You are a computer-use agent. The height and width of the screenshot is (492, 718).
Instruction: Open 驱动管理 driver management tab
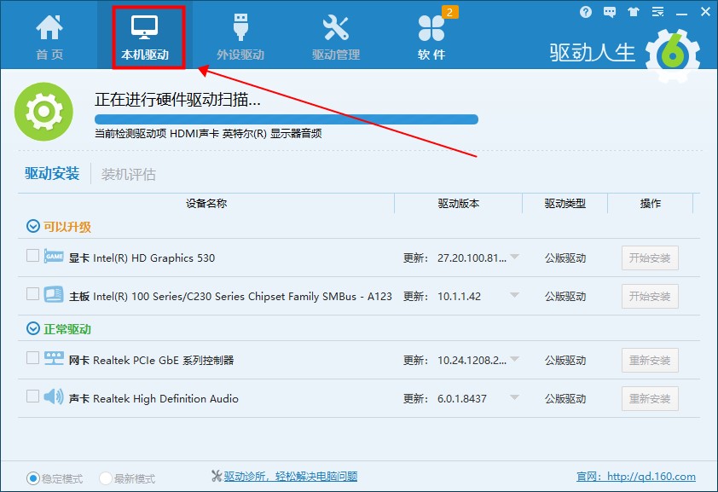[336, 37]
